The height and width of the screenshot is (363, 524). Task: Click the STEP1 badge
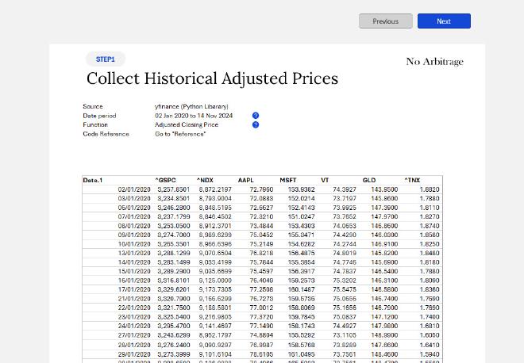click(x=106, y=59)
